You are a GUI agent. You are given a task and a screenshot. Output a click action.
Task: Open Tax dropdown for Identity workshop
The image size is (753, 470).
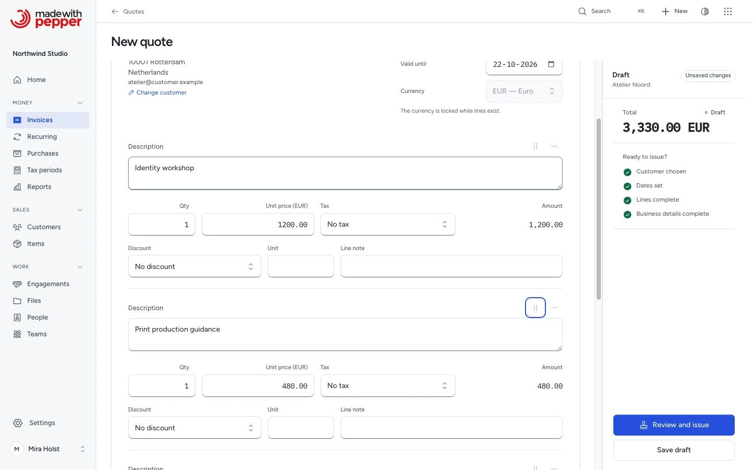(387, 225)
